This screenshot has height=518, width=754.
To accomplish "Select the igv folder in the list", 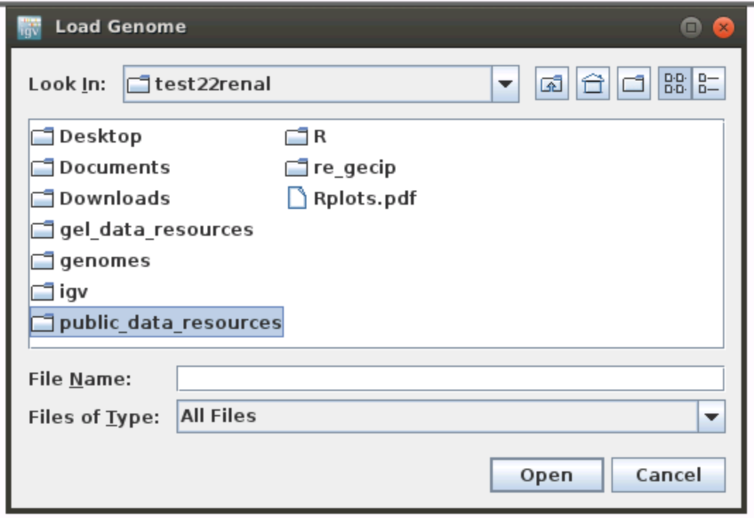I will click(x=78, y=291).
